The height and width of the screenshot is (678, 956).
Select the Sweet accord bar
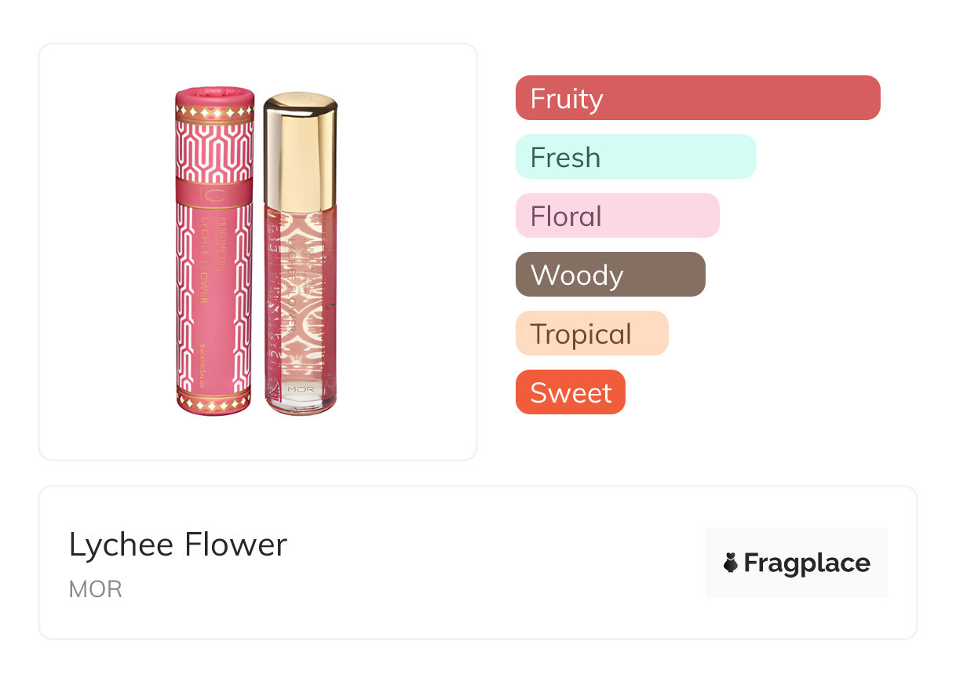click(x=570, y=392)
